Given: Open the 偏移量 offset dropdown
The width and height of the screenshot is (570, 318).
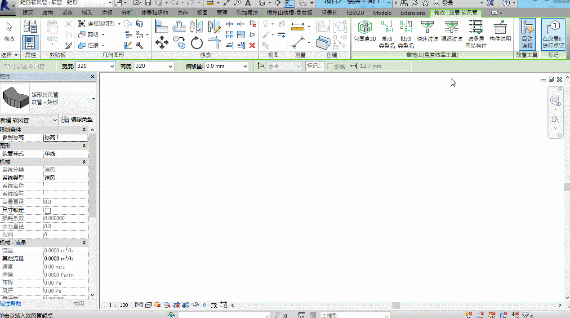Looking at the screenshot, I should tap(245, 66).
